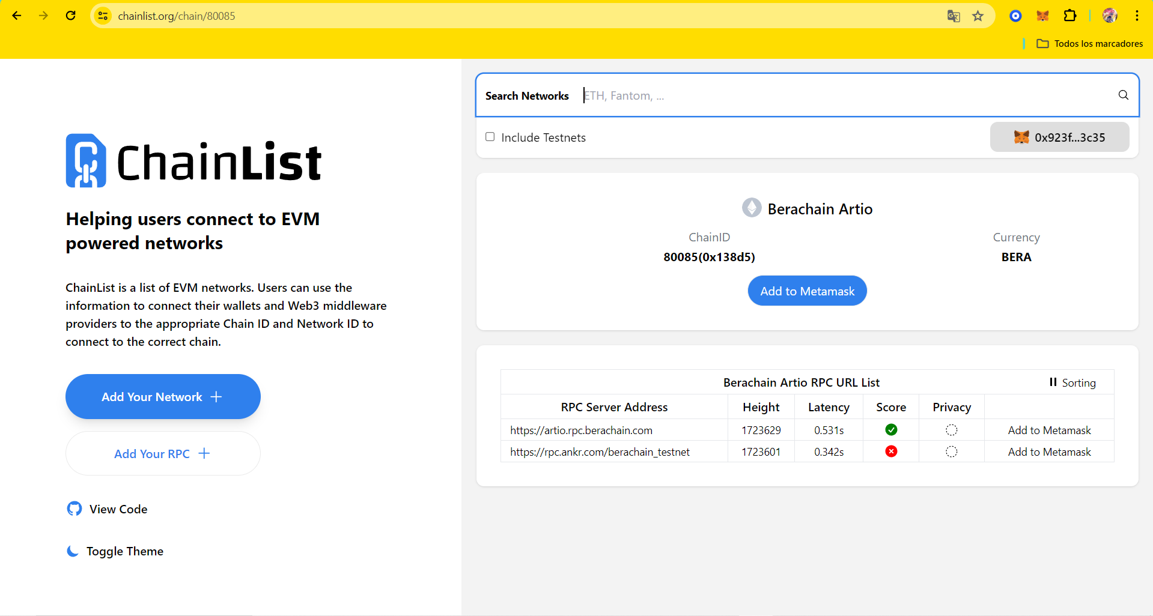1153x616 pixels.
Task: Click Berachain Artio RPC URL List heading
Action: 801,382
